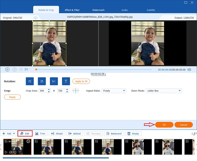Click the image file name text
197x161 pixels.
pos(100,17)
